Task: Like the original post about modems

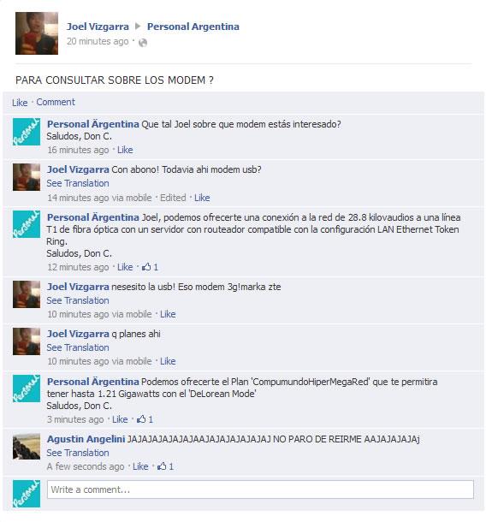Action: pyautogui.click(x=20, y=103)
